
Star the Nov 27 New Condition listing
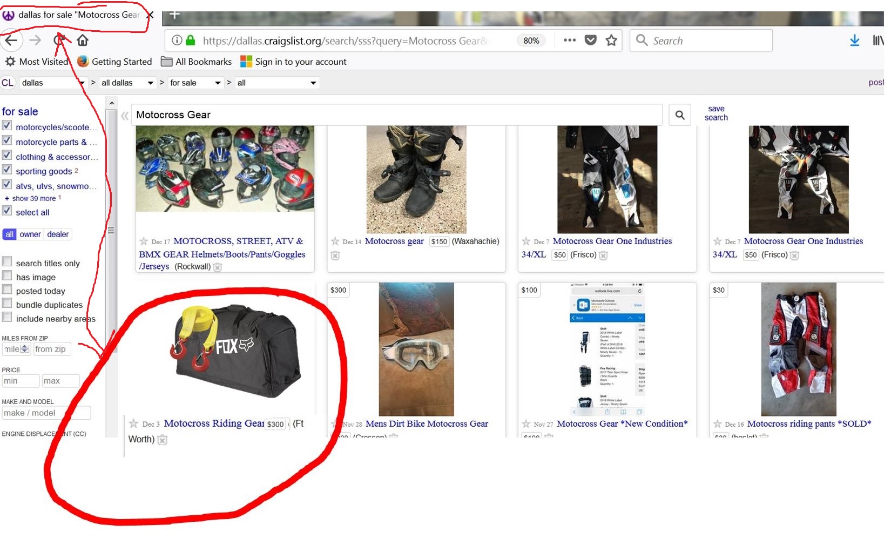point(526,424)
